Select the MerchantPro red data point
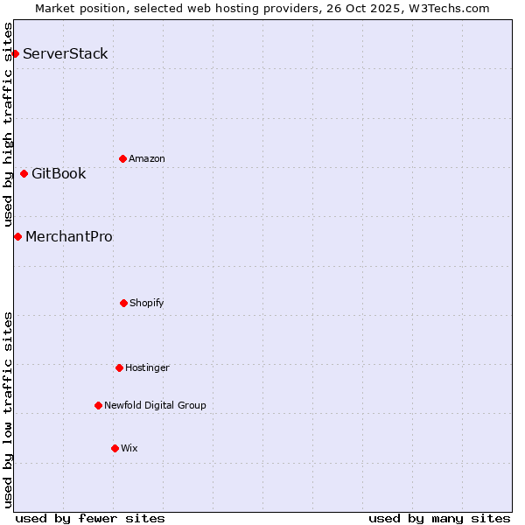Image resolution: width=525 pixels, height=525 pixels. coord(17,236)
